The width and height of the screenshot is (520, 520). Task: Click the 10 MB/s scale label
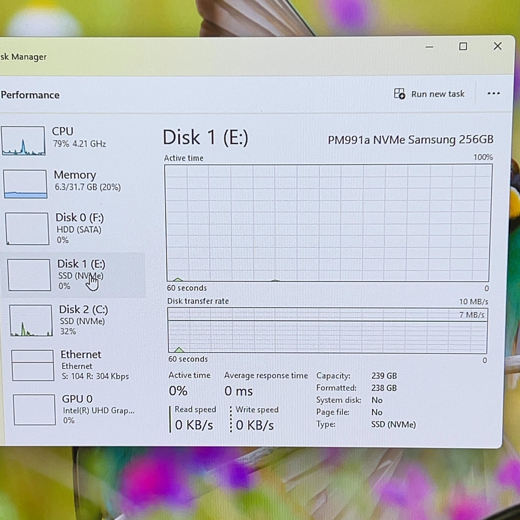point(474,302)
